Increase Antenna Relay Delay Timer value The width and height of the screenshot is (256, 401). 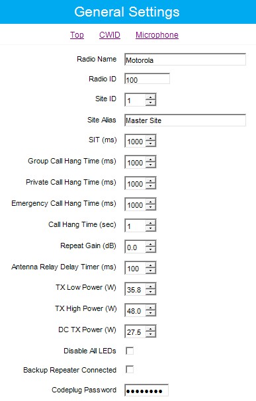point(150,265)
